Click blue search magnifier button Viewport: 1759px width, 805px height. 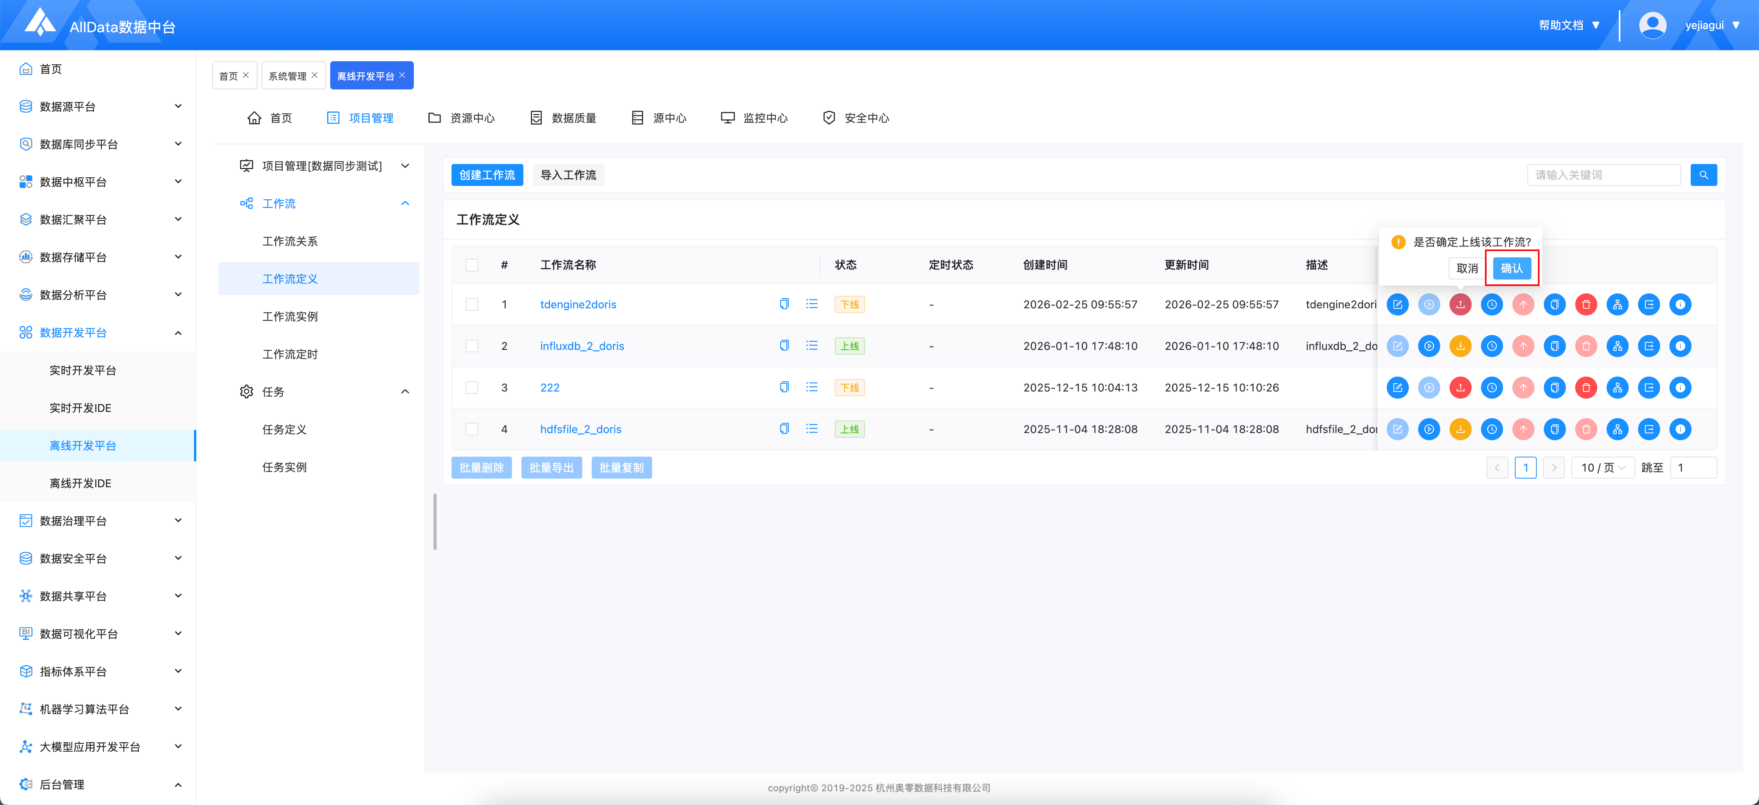click(1703, 175)
